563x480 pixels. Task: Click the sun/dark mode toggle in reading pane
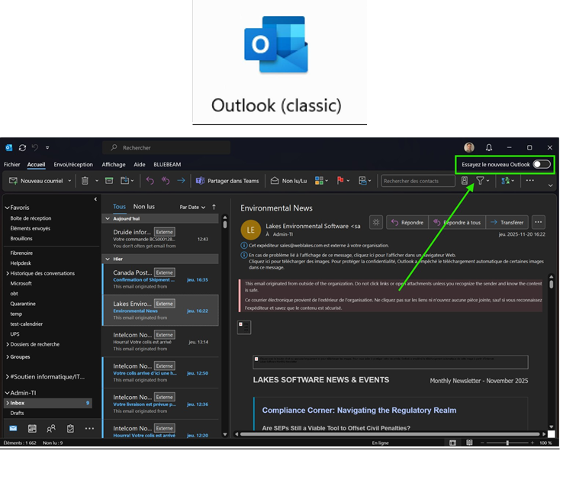(376, 222)
